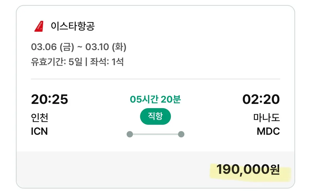The width and height of the screenshot is (311, 192).
Task: Click the arrival dot on the route line
Action: click(181, 134)
